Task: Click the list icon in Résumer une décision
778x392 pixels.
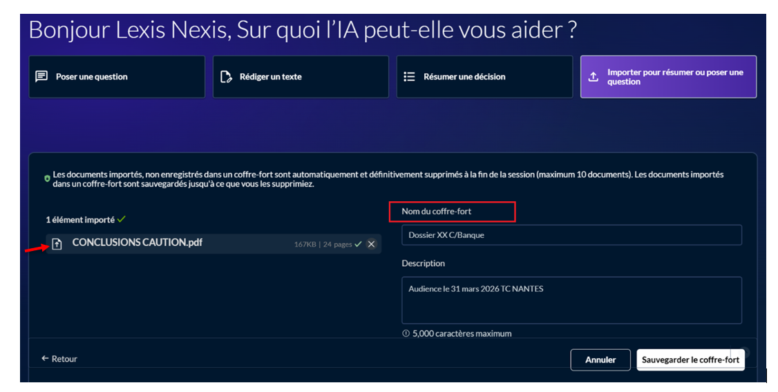Action: [x=409, y=77]
